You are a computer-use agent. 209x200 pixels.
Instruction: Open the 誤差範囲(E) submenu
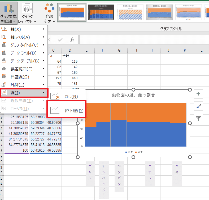pos(24,69)
